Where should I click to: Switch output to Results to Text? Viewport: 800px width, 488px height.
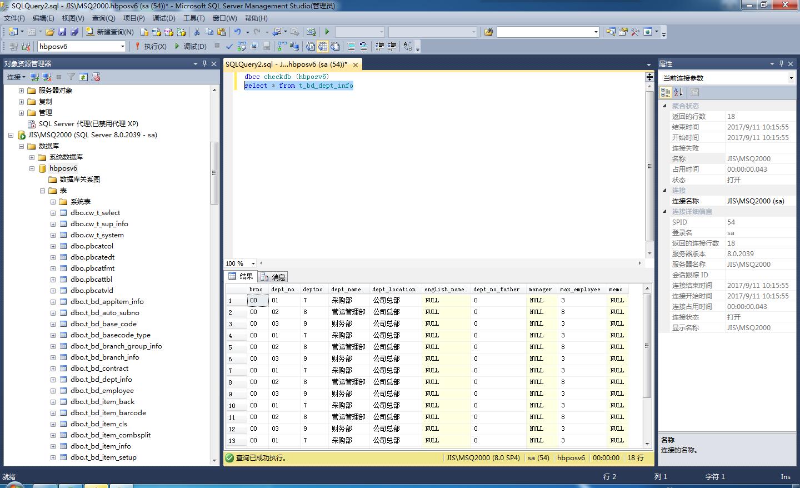pos(310,46)
